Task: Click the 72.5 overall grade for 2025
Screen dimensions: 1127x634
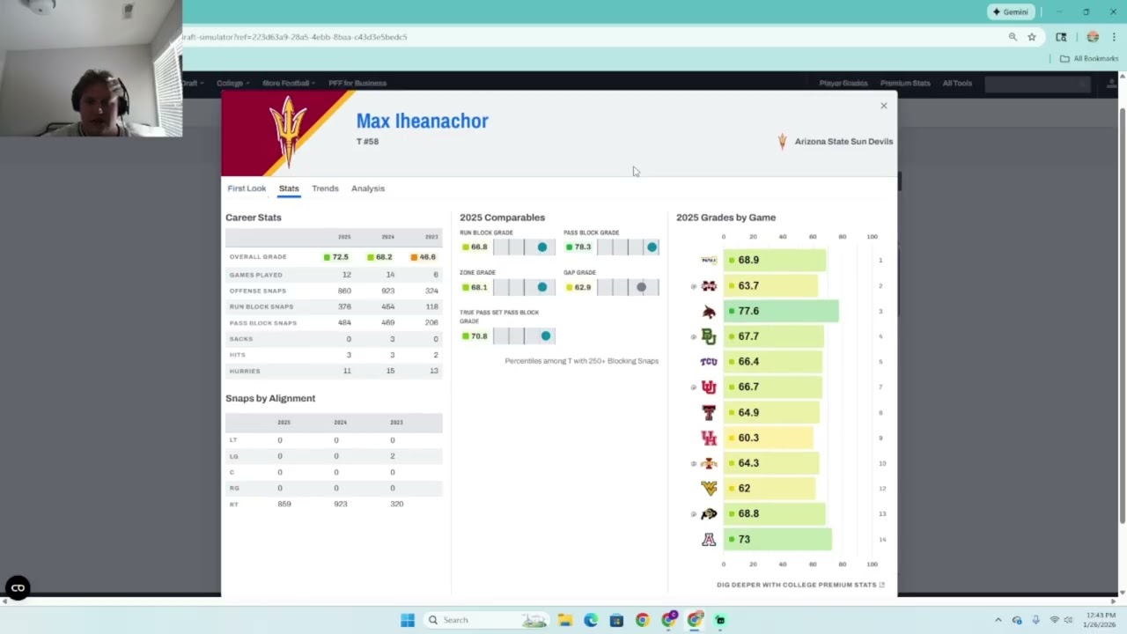Action: pyautogui.click(x=335, y=257)
